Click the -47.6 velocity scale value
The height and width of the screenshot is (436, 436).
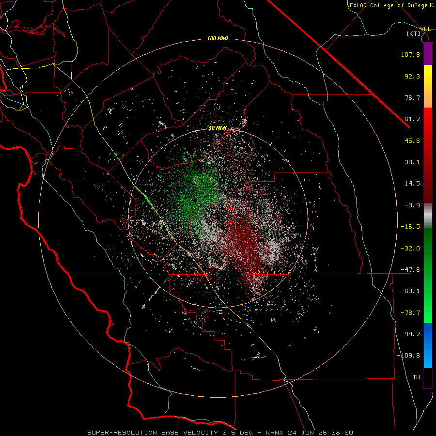tap(410, 270)
